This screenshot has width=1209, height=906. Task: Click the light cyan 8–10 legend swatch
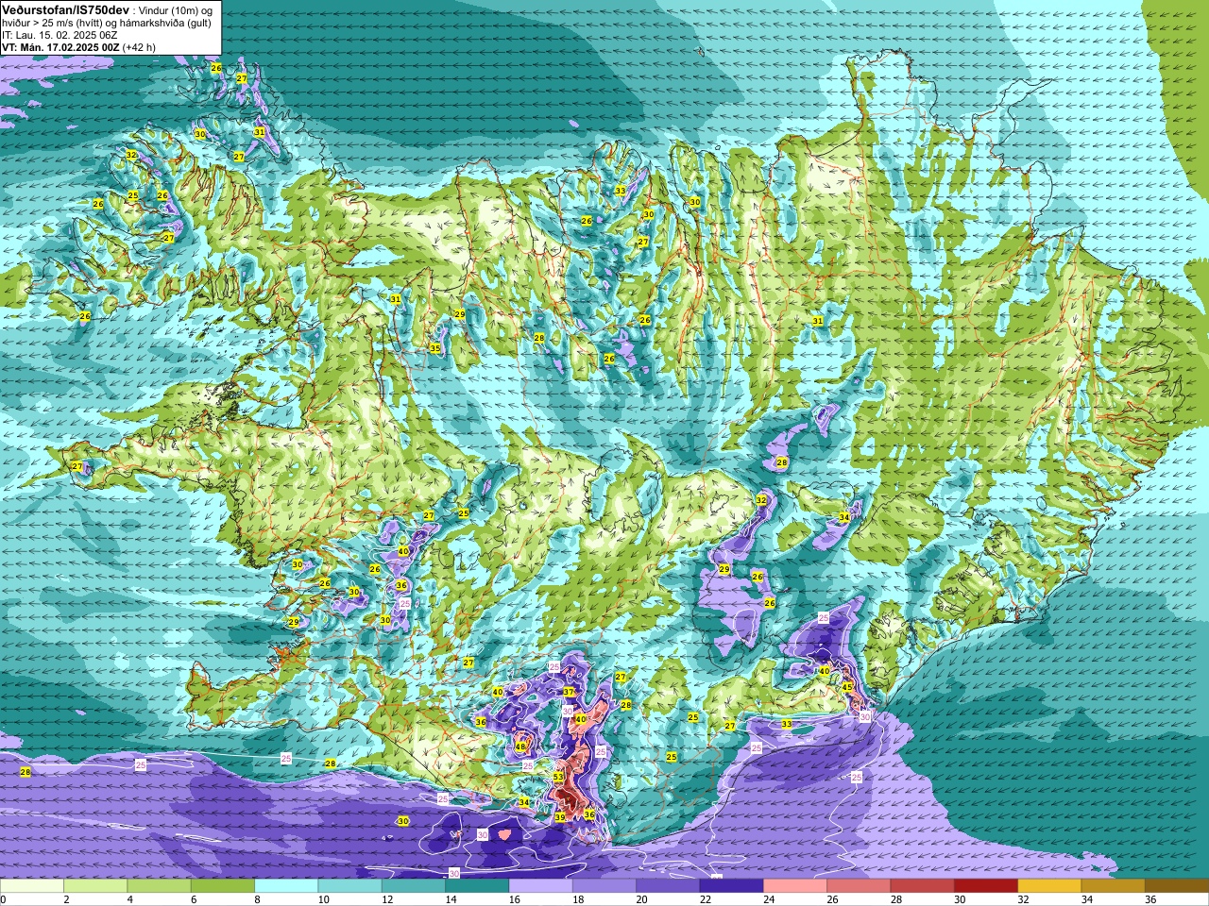pyautogui.click(x=286, y=886)
